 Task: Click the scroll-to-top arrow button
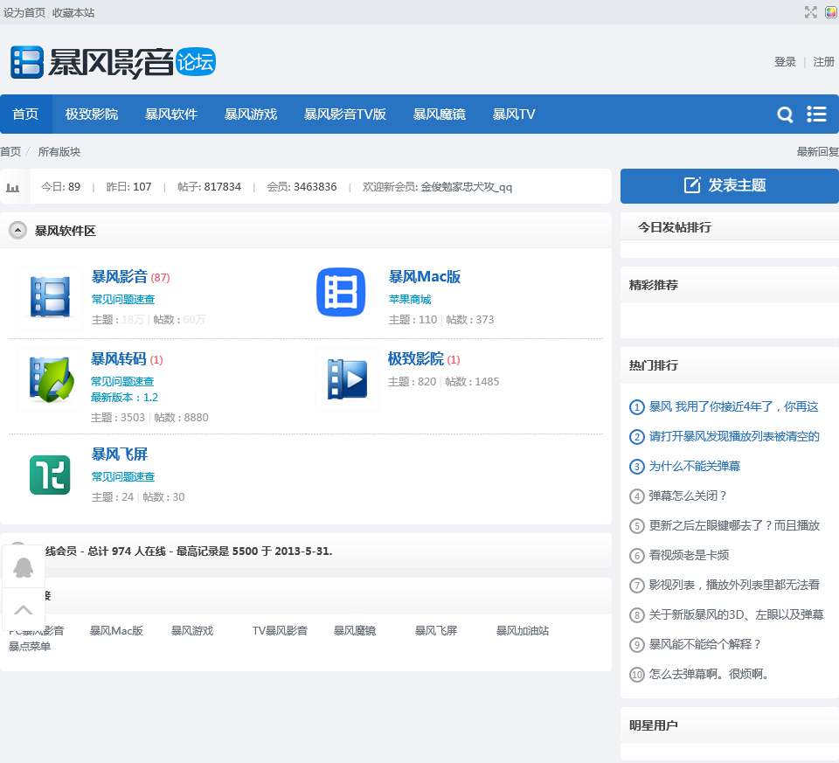click(x=24, y=609)
